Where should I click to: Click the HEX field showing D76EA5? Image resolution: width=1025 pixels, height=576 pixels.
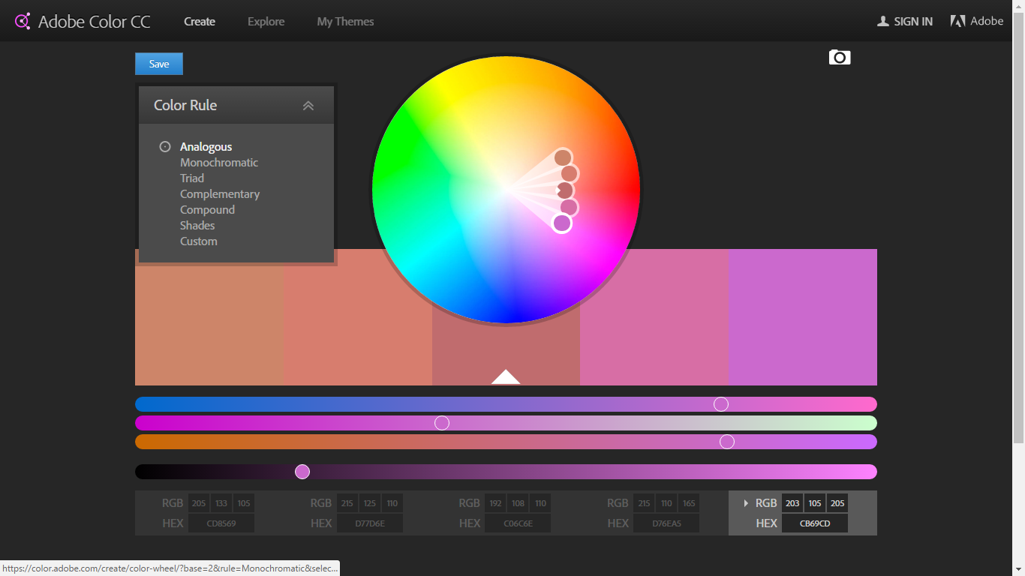pyautogui.click(x=666, y=523)
